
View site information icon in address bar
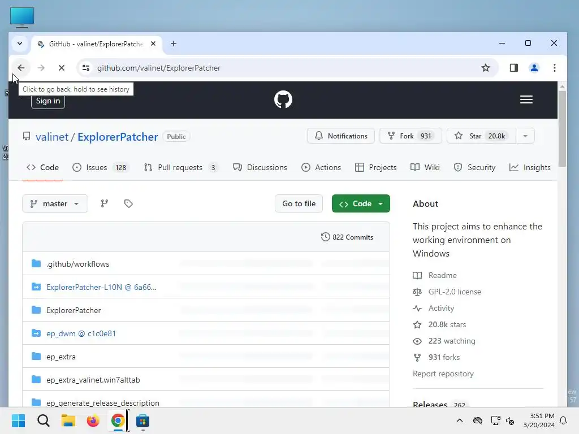click(x=86, y=68)
